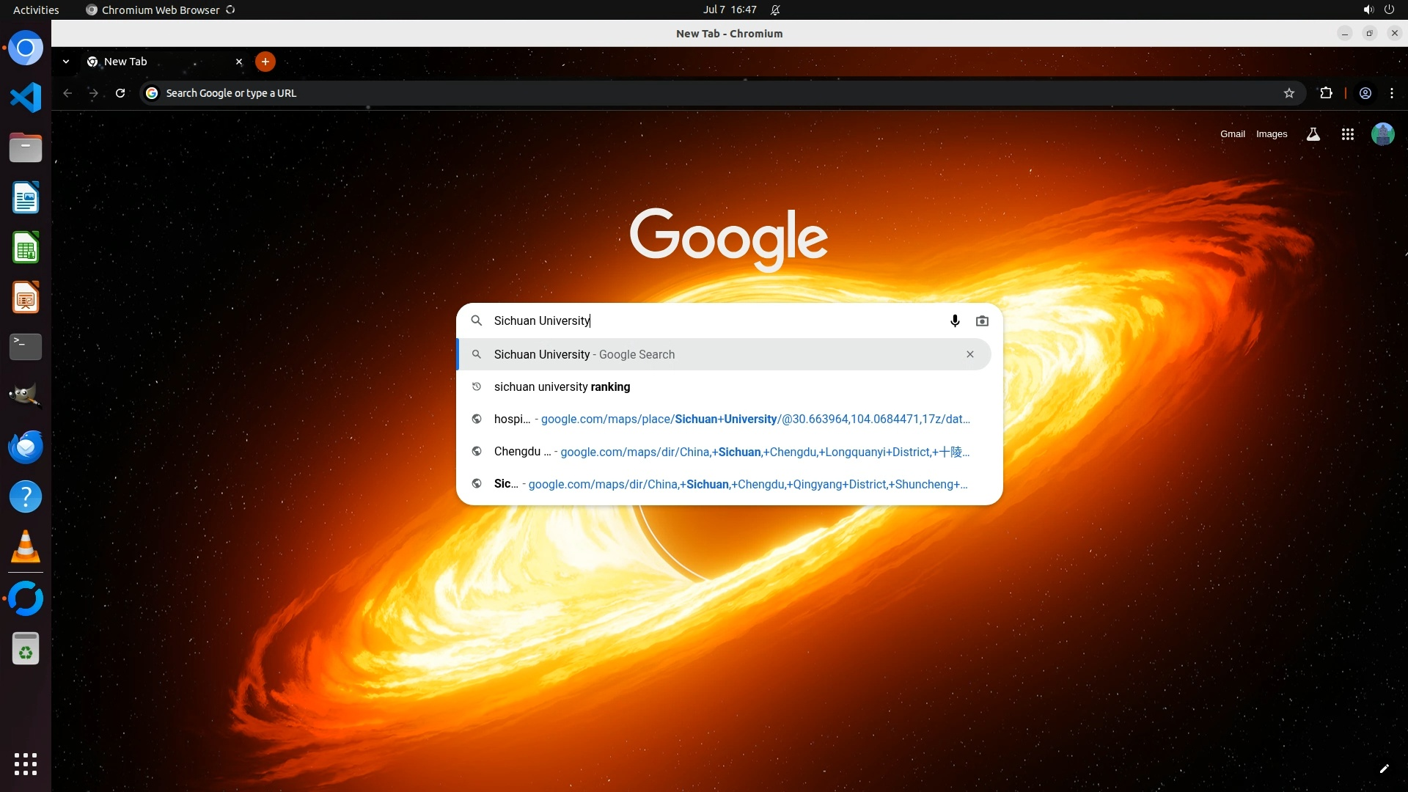The height and width of the screenshot is (792, 1408).
Task: Click the Chromium profile icon in toolbar
Action: pyautogui.click(x=1365, y=93)
